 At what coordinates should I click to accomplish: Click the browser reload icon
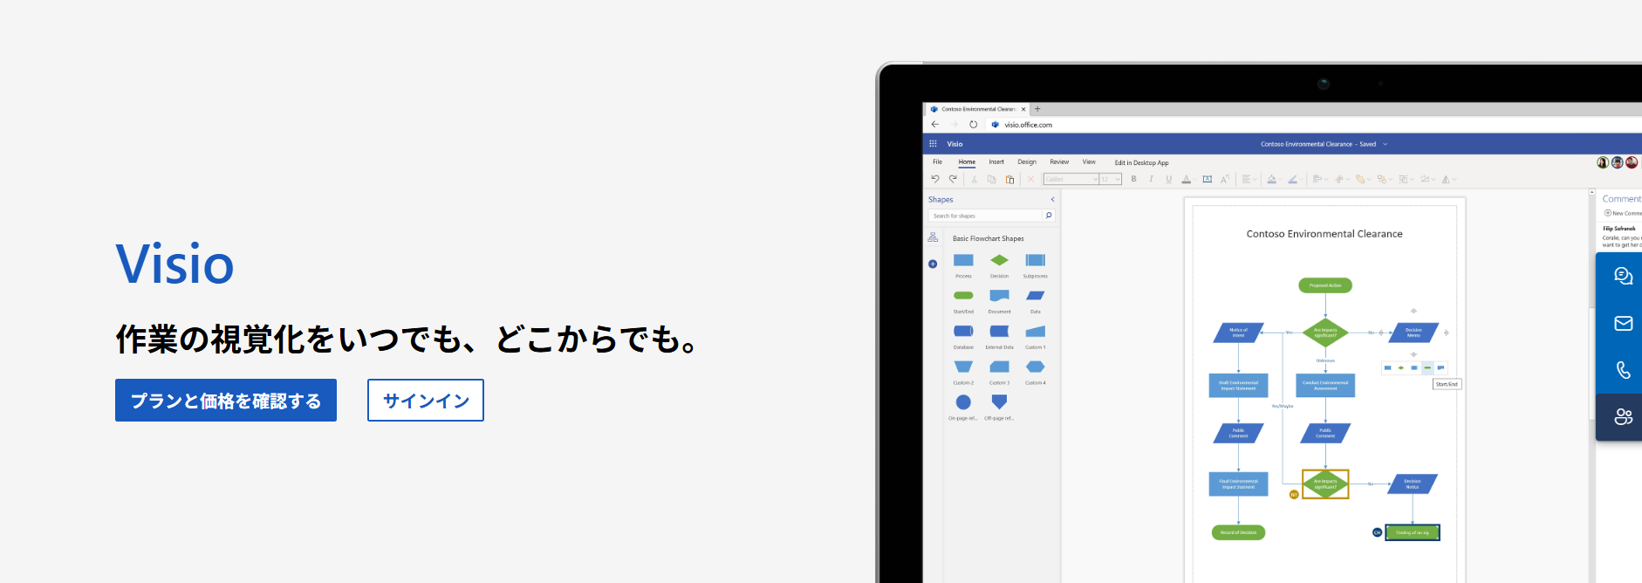(x=973, y=125)
